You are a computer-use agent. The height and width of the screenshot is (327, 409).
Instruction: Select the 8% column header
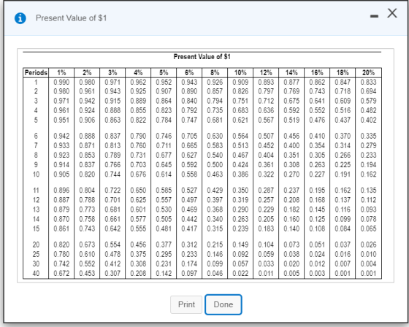pos(215,73)
